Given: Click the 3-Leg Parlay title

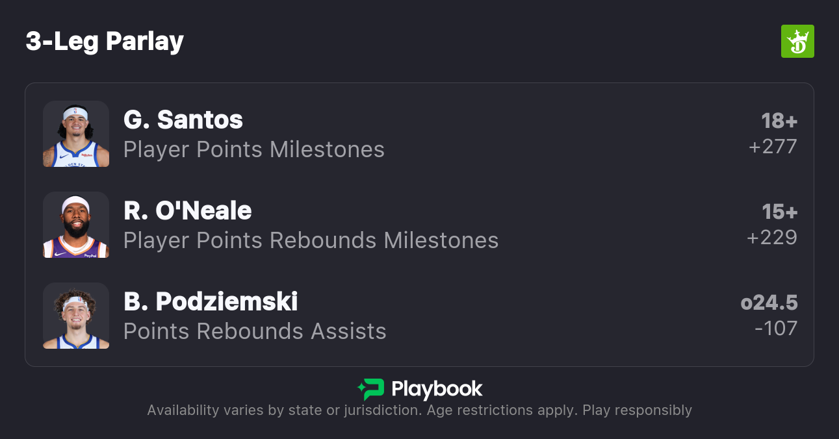Looking at the screenshot, I should click(x=105, y=42).
